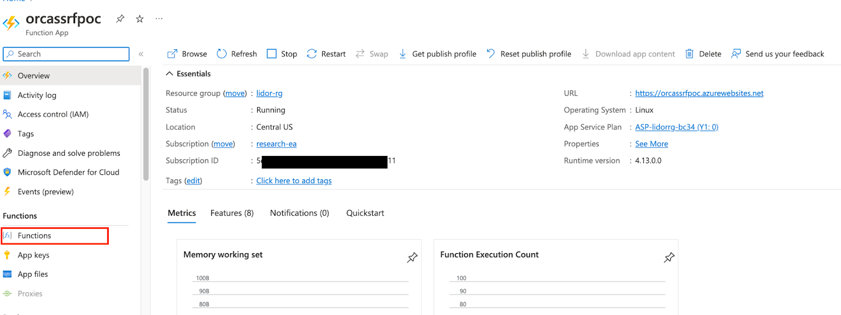Open the research-ea subscription link

276,144
